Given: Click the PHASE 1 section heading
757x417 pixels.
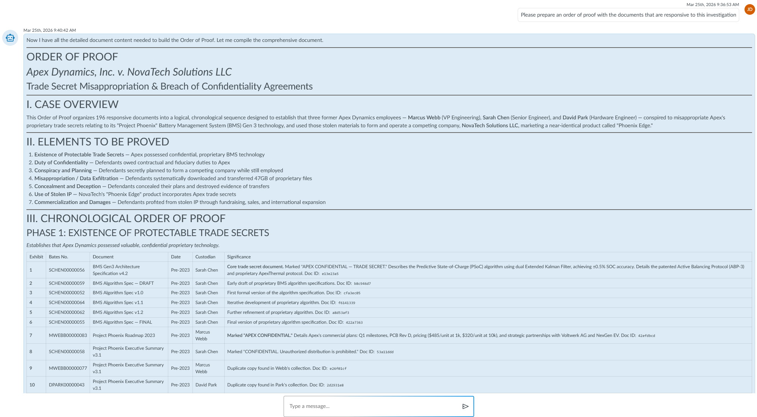Looking at the screenshot, I should [x=147, y=233].
